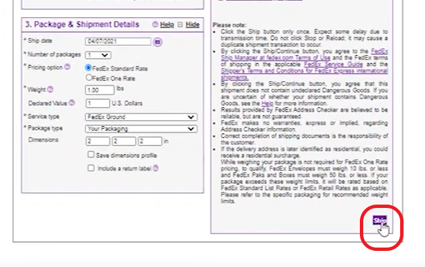Viewport: 425px width, 267px height.
Task: Click the first Dimensions input box
Action: point(97,142)
